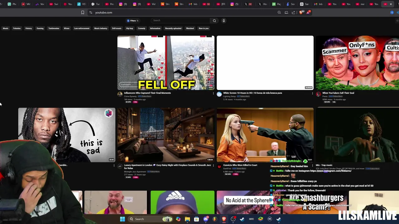Select the Mixes category chip
The height and width of the screenshot is (224, 399).
[x=67, y=28]
